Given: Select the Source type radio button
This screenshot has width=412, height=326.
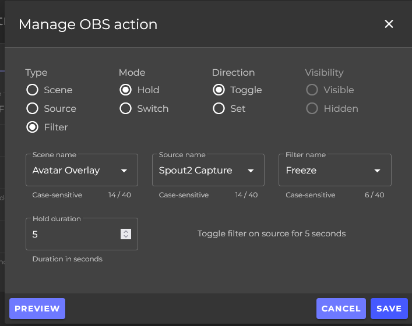Looking at the screenshot, I should point(32,109).
